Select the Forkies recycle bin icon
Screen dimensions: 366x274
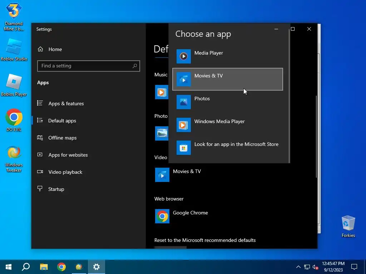(x=348, y=227)
